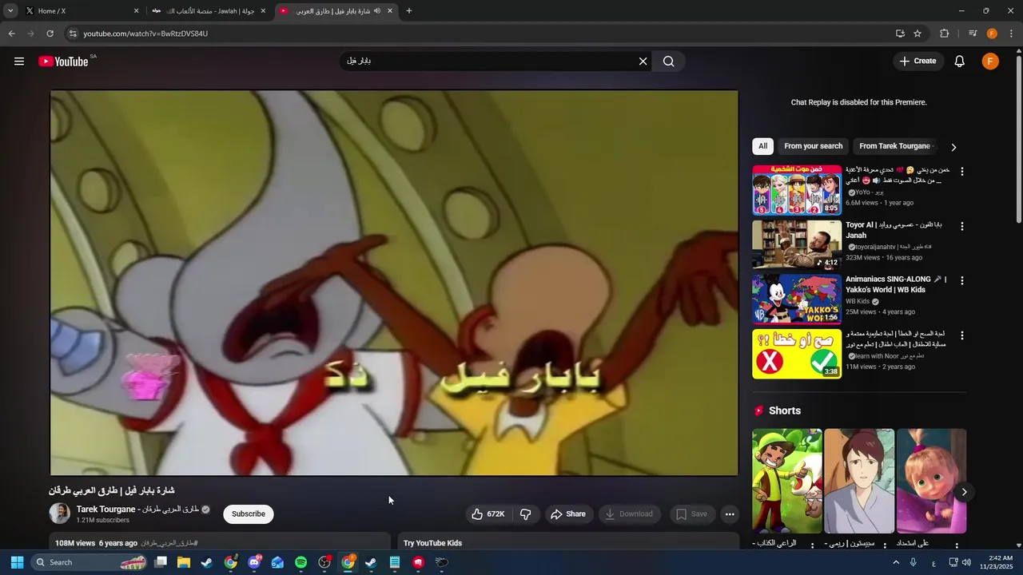This screenshot has width=1023, height=575.
Task: Switch to the Home / X browser tab
Action: point(80,11)
